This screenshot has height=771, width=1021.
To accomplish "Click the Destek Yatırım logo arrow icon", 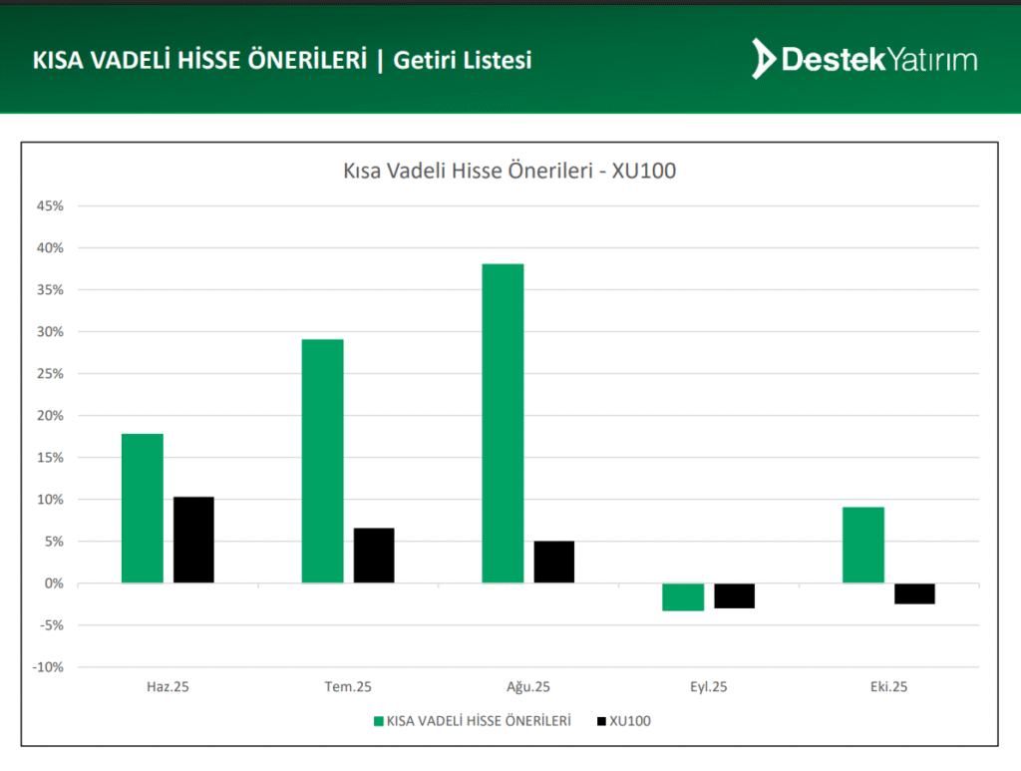I will pos(763,59).
